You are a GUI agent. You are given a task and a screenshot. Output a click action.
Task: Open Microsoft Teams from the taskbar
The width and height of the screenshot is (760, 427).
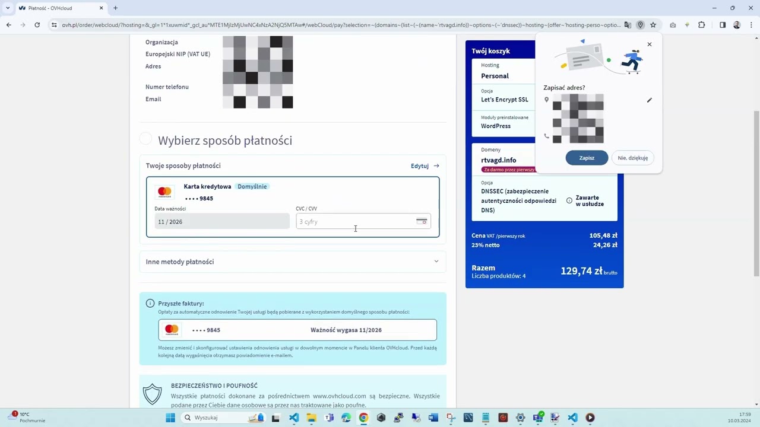[x=330, y=418]
